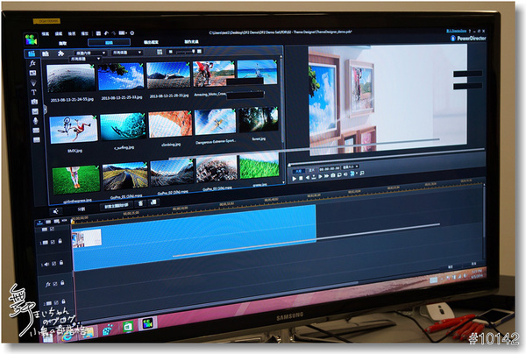Toggle the video track 2 enable checkbox
The image size is (526, 354).
56,302
